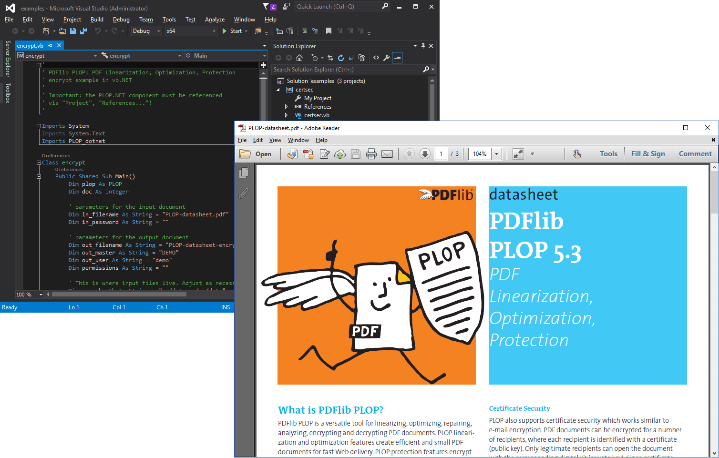
Task: Click Solution Explorer home icon
Action: pos(299,58)
